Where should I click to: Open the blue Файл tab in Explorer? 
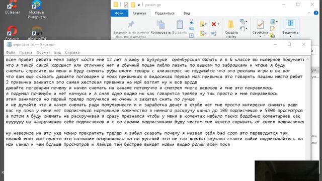pyautogui.click(x=119, y=13)
